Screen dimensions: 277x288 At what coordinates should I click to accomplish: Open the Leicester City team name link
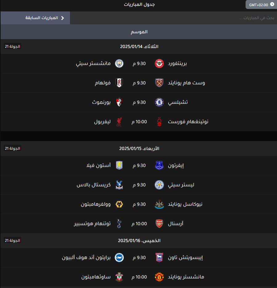[x=181, y=185]
